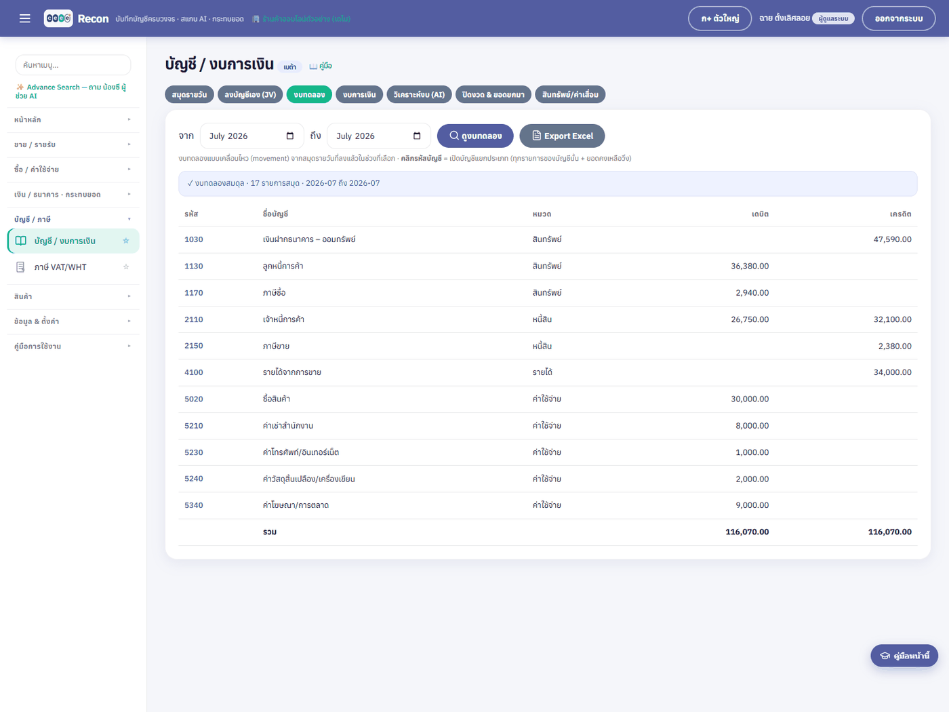The image size is (949, 712).
Task: Expand the หน้าหลัก sidebar section
Action: [73, 120]
